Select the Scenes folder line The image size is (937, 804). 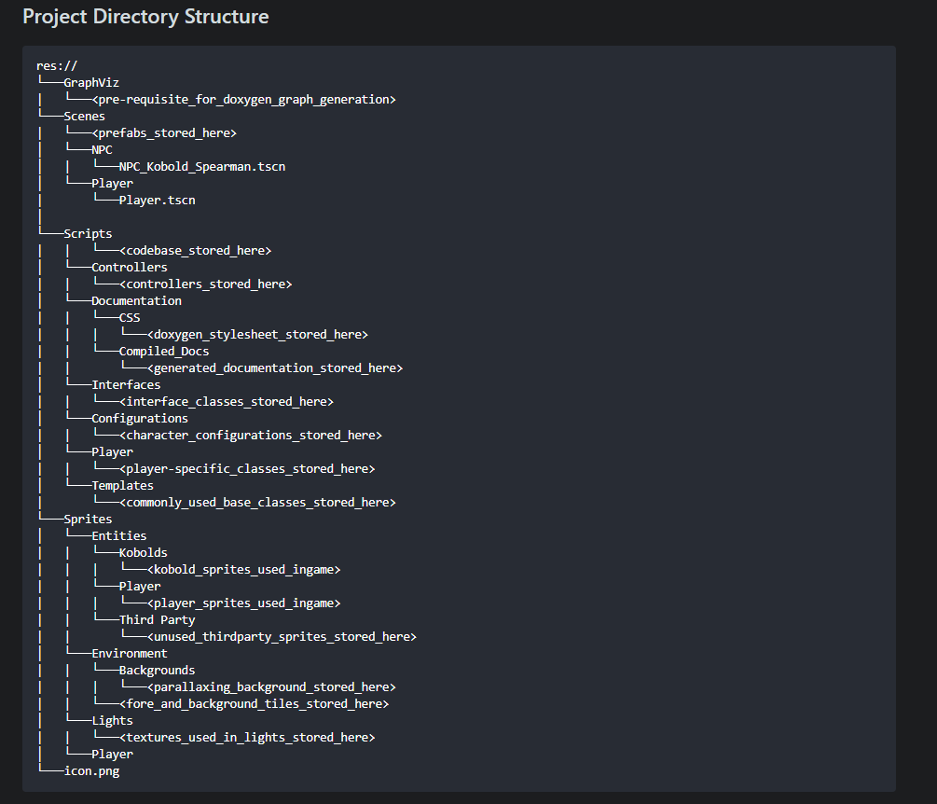click(x=84, y=116)
